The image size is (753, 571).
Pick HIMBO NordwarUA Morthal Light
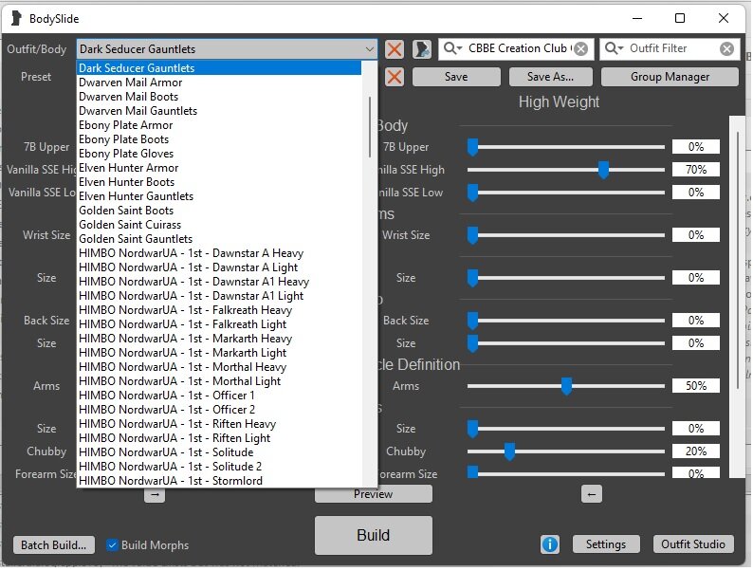pos(219,382)
